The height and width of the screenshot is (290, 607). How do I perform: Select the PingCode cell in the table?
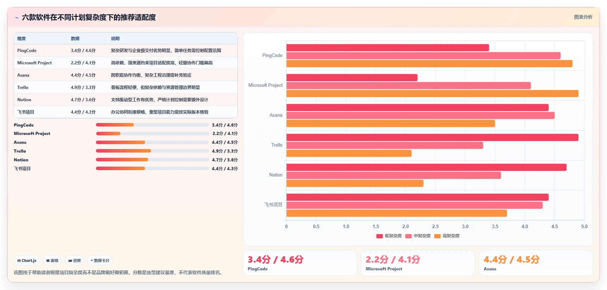[x=27, y=51]
